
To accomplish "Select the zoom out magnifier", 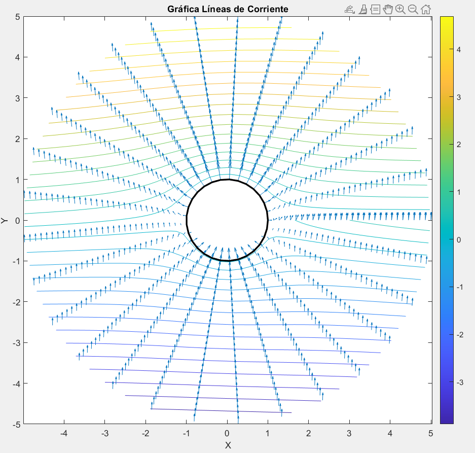I will 413,9.
